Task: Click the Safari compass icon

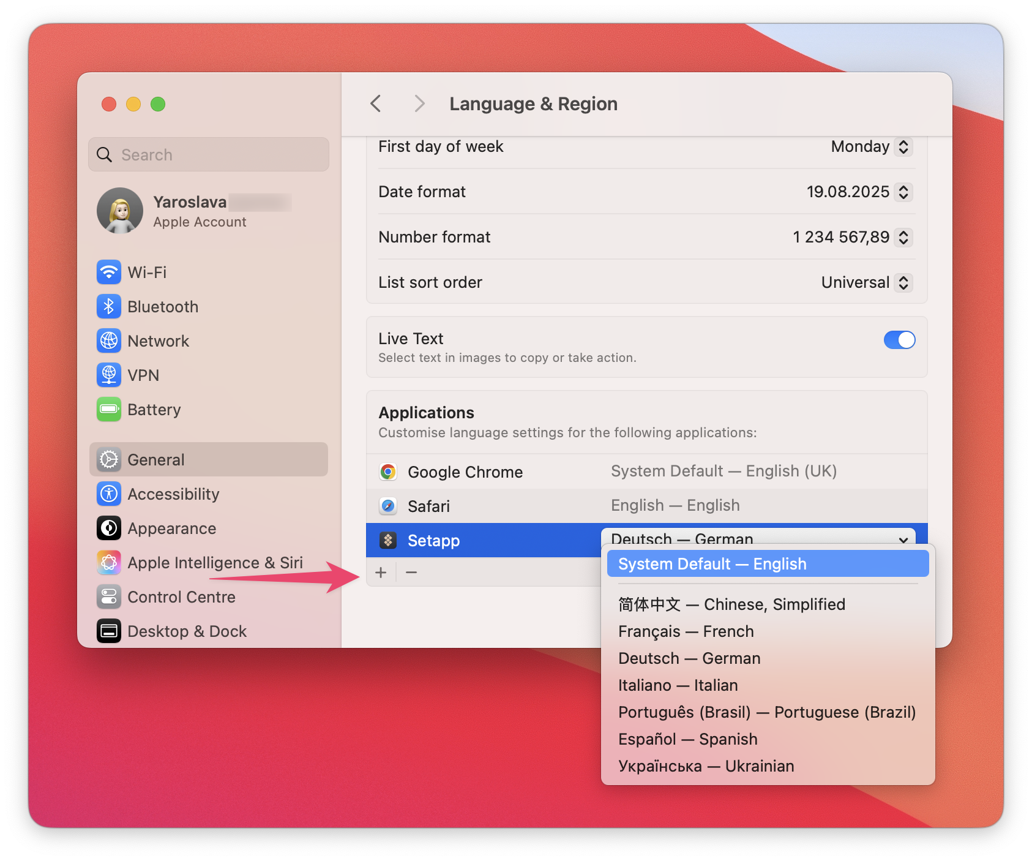Action: (388, 506)
